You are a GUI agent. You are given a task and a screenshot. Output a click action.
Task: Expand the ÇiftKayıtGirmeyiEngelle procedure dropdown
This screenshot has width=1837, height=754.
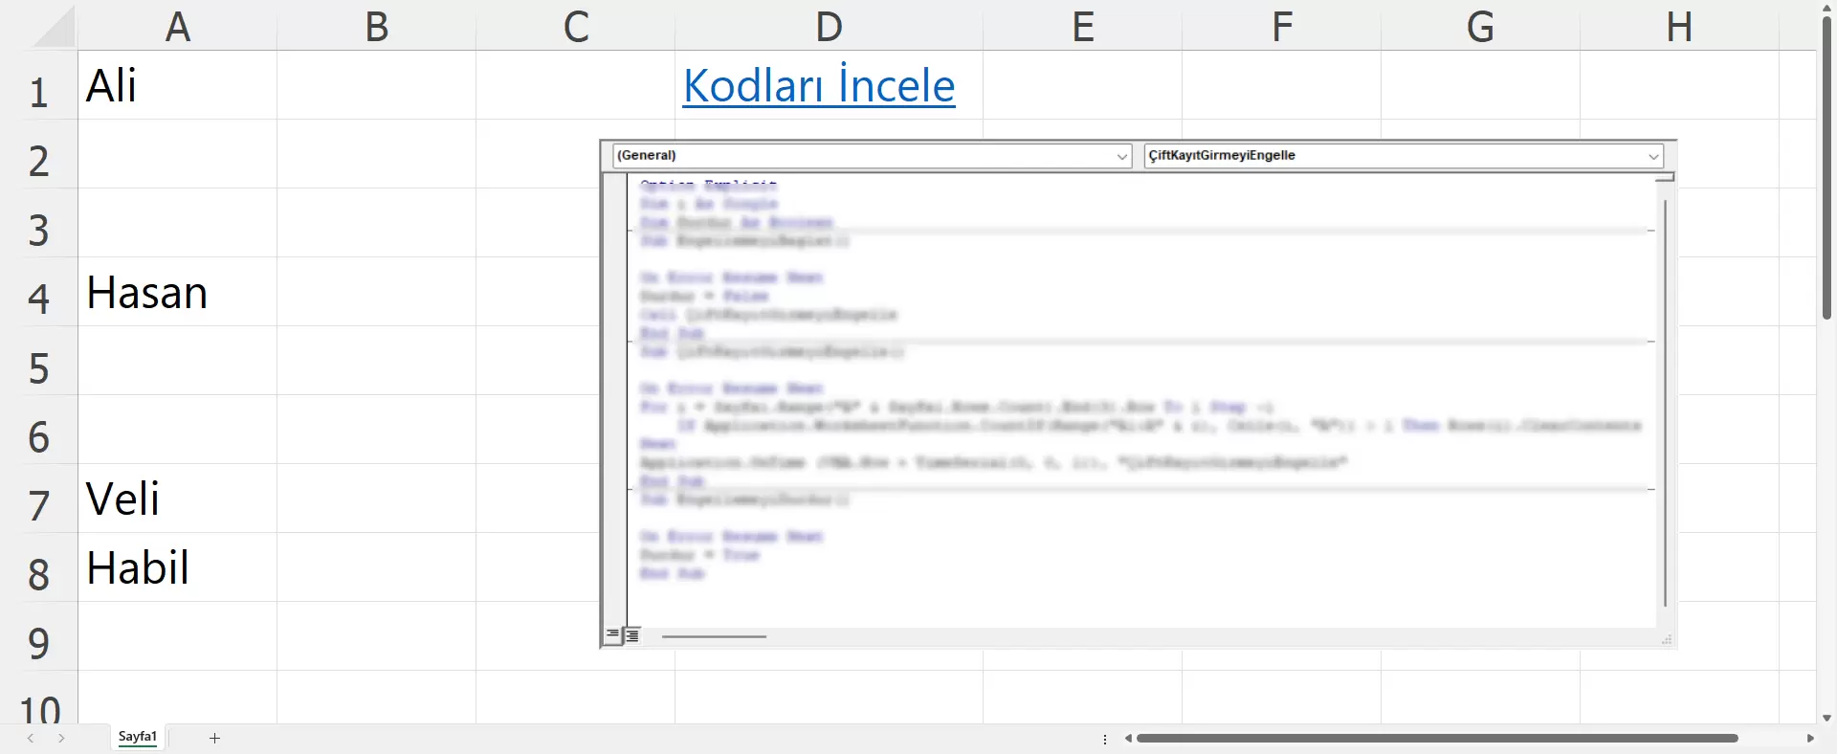(x=1652, y=156)
